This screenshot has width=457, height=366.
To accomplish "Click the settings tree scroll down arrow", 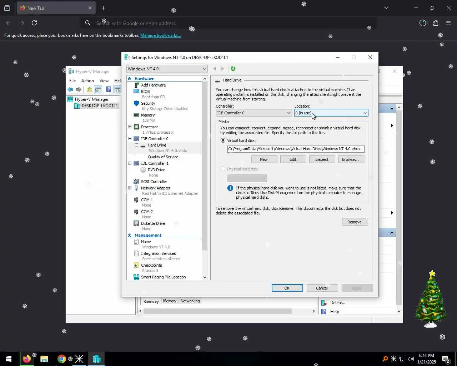I will click(x=205, y=277).
